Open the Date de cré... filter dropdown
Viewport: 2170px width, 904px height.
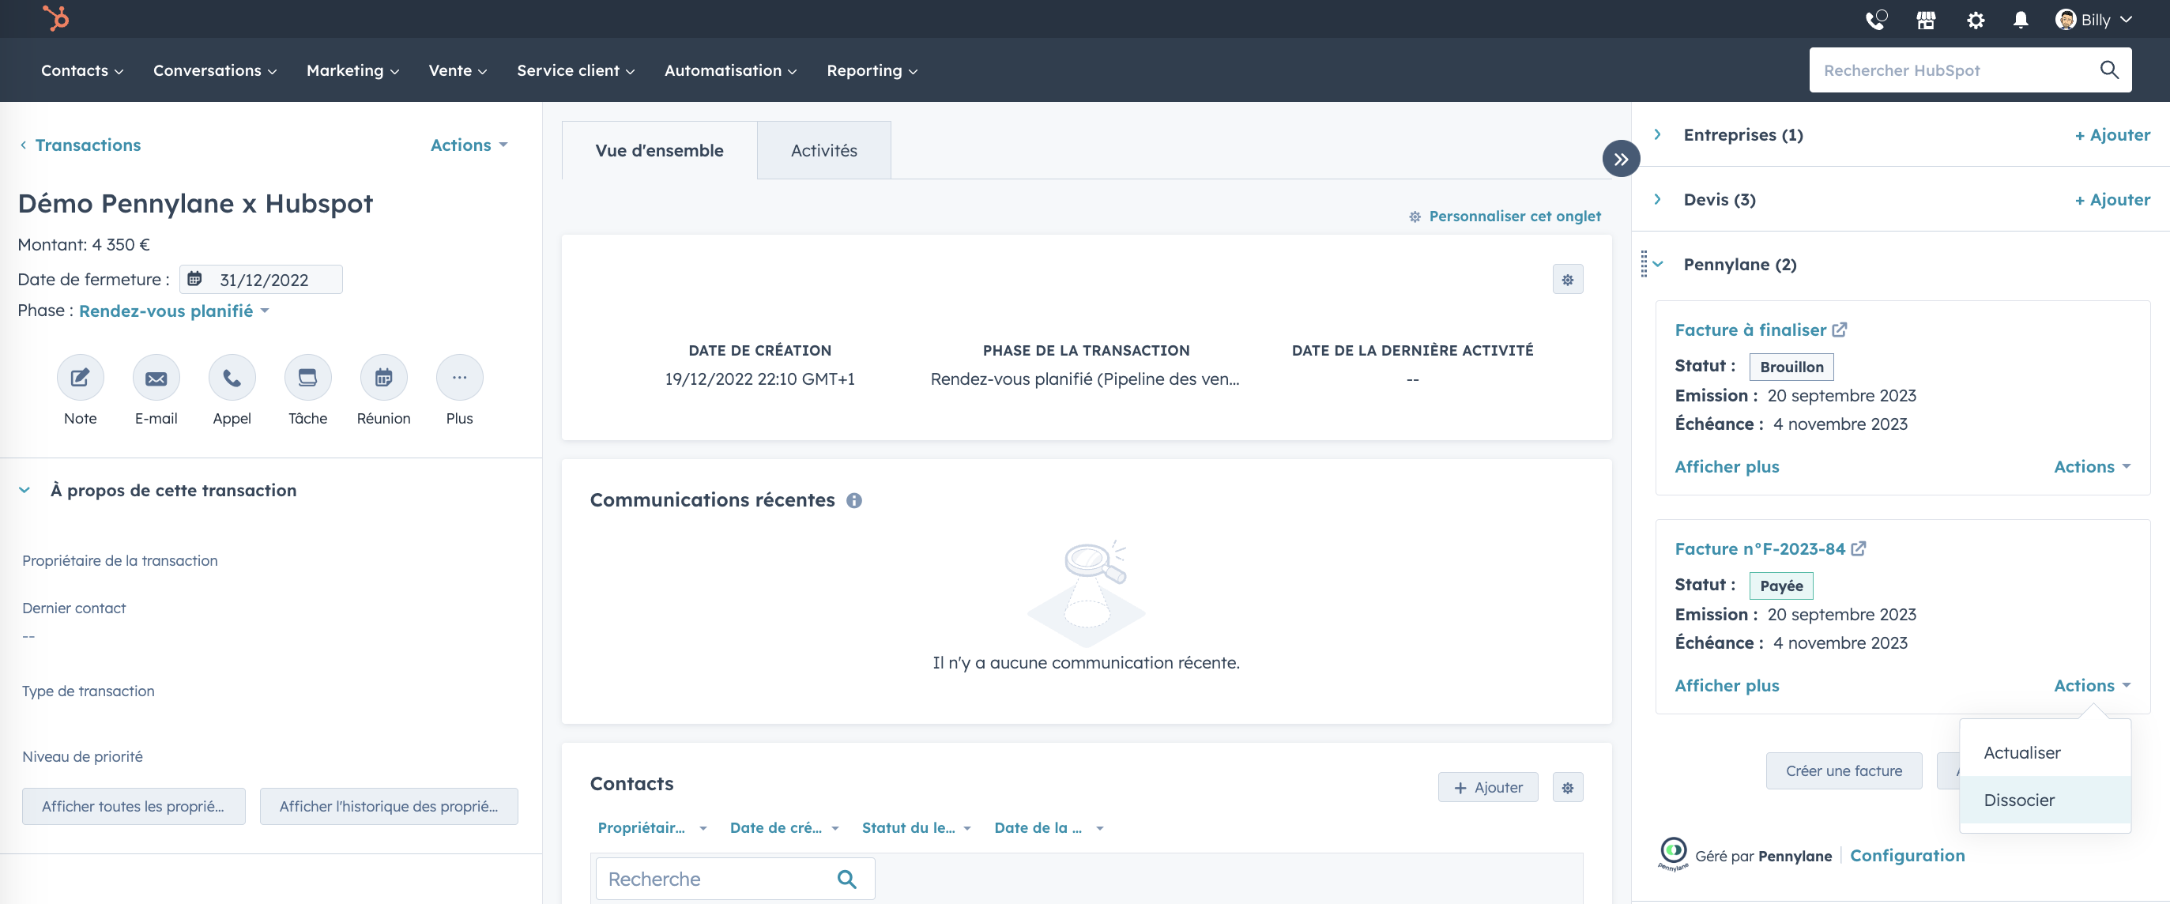point(784,828)
